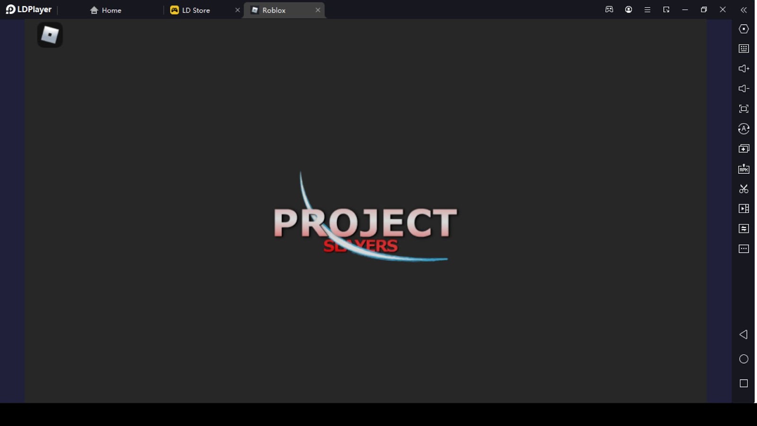Close the Roblox tab
Image resolution: width=757 pixels, height=426 pixels.
tap(318, 10)
